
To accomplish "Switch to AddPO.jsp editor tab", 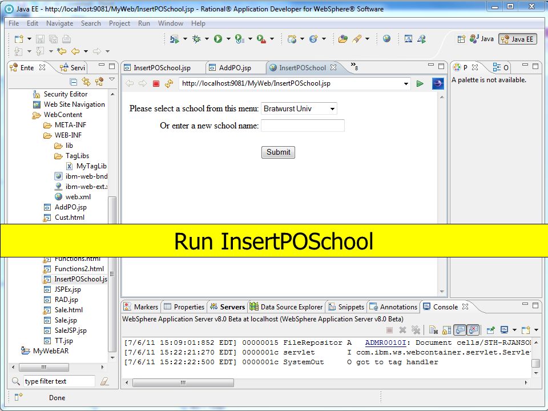I will click(235, 67).
